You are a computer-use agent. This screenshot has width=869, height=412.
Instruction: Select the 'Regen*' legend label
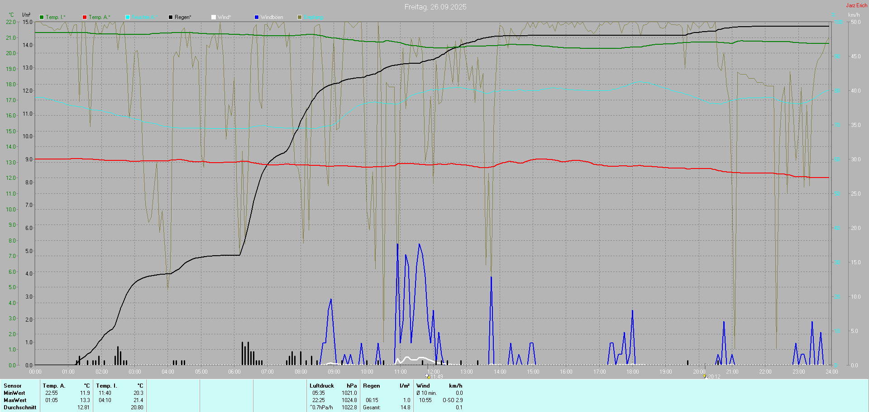[183, 17]
